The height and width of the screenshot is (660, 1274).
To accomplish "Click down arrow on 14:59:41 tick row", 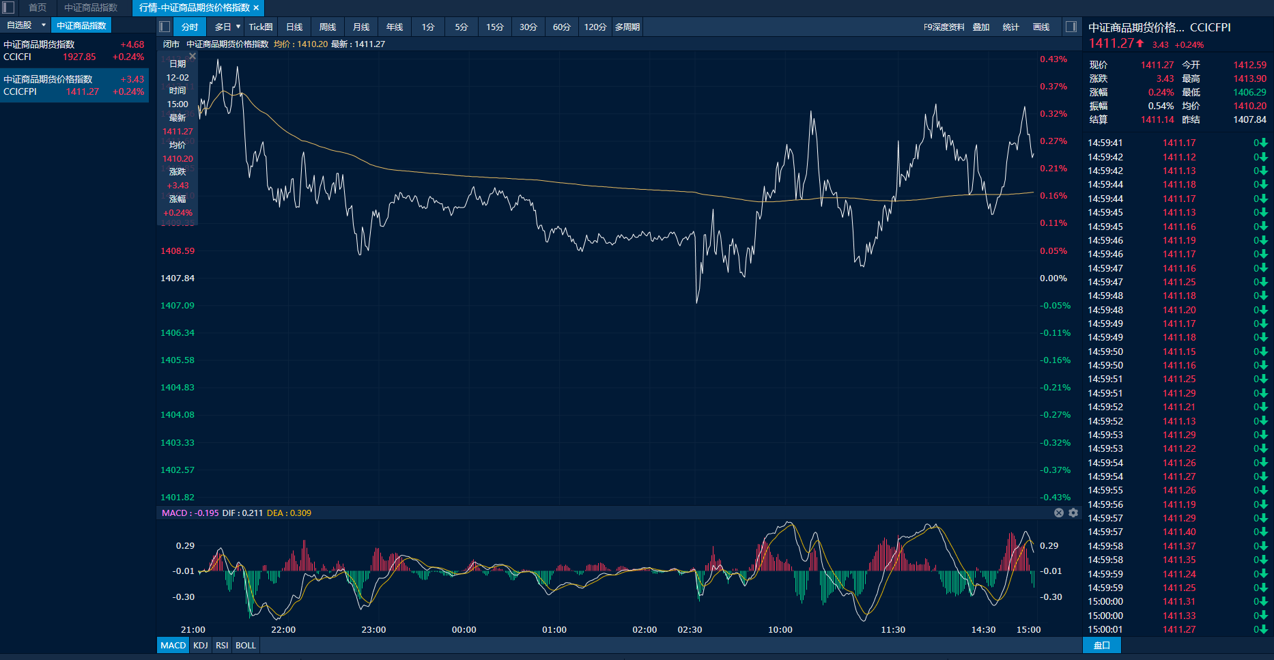I will [1264, 143].
